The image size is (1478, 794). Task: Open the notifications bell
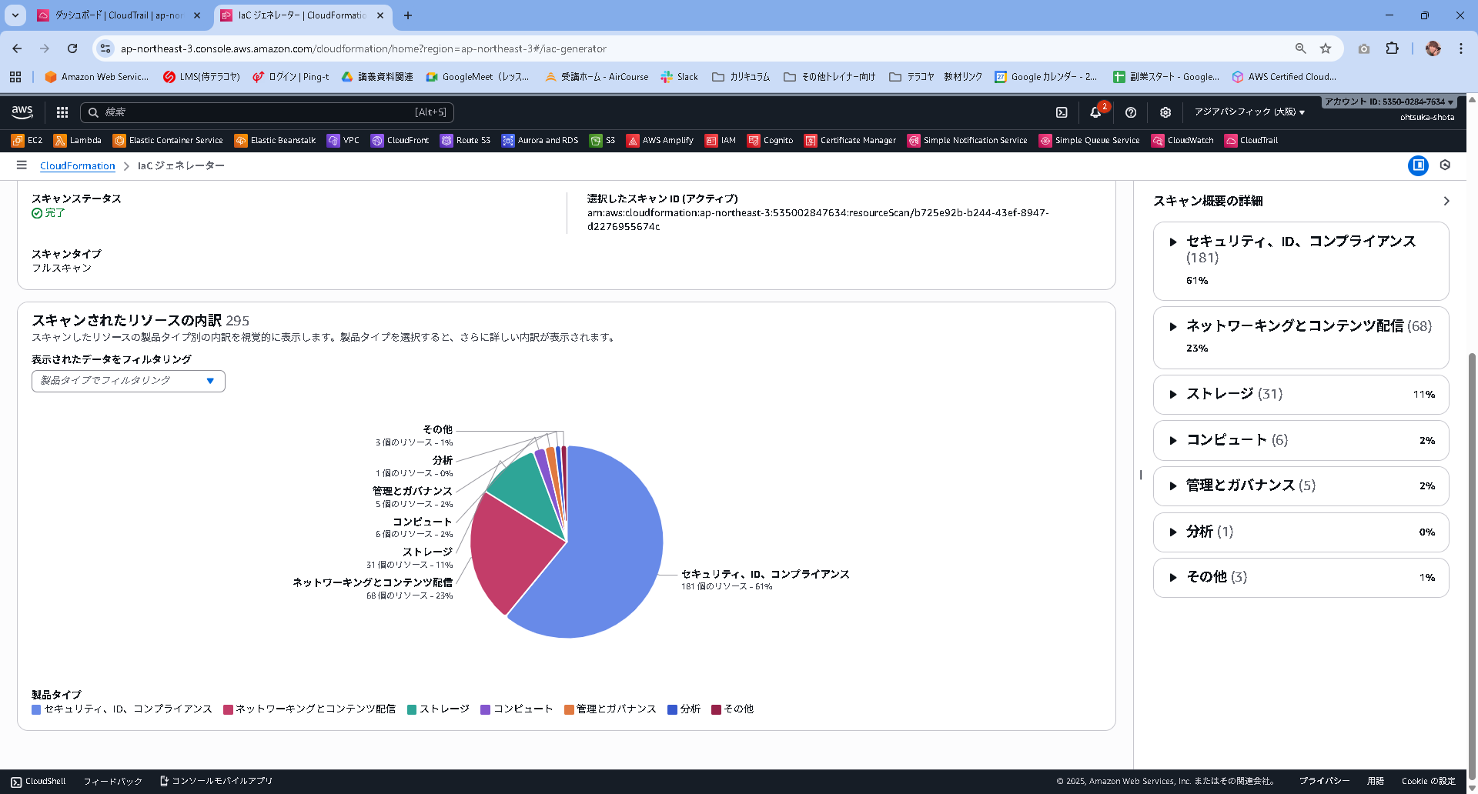click(x=1095, y=112)
